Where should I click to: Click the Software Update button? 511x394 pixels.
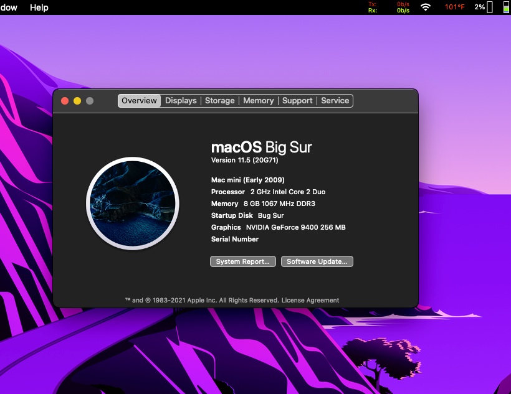tap(317, 261)
